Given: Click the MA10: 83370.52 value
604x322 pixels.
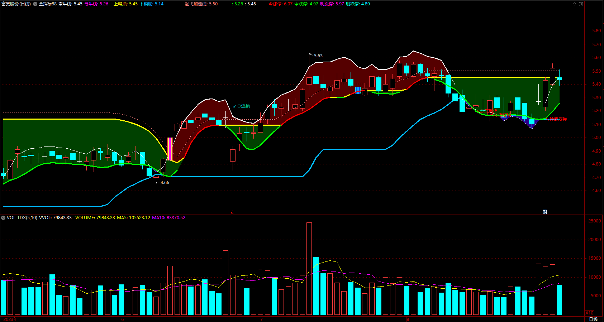Looking at the screenshot, I should pos(169,218).
